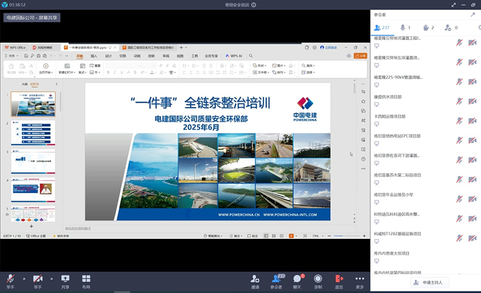Click the 电建国际公司 screen sharing label

click(x=31, y=18)
